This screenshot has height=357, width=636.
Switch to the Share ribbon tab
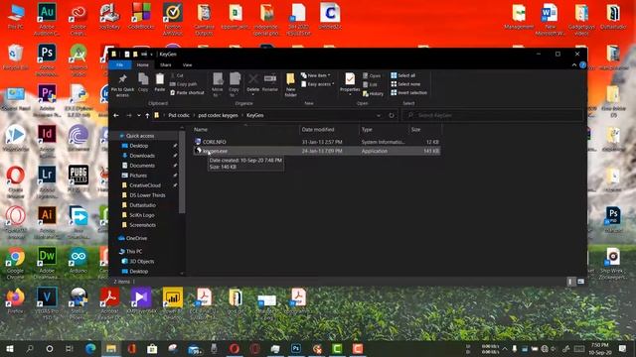coord(166,64)
